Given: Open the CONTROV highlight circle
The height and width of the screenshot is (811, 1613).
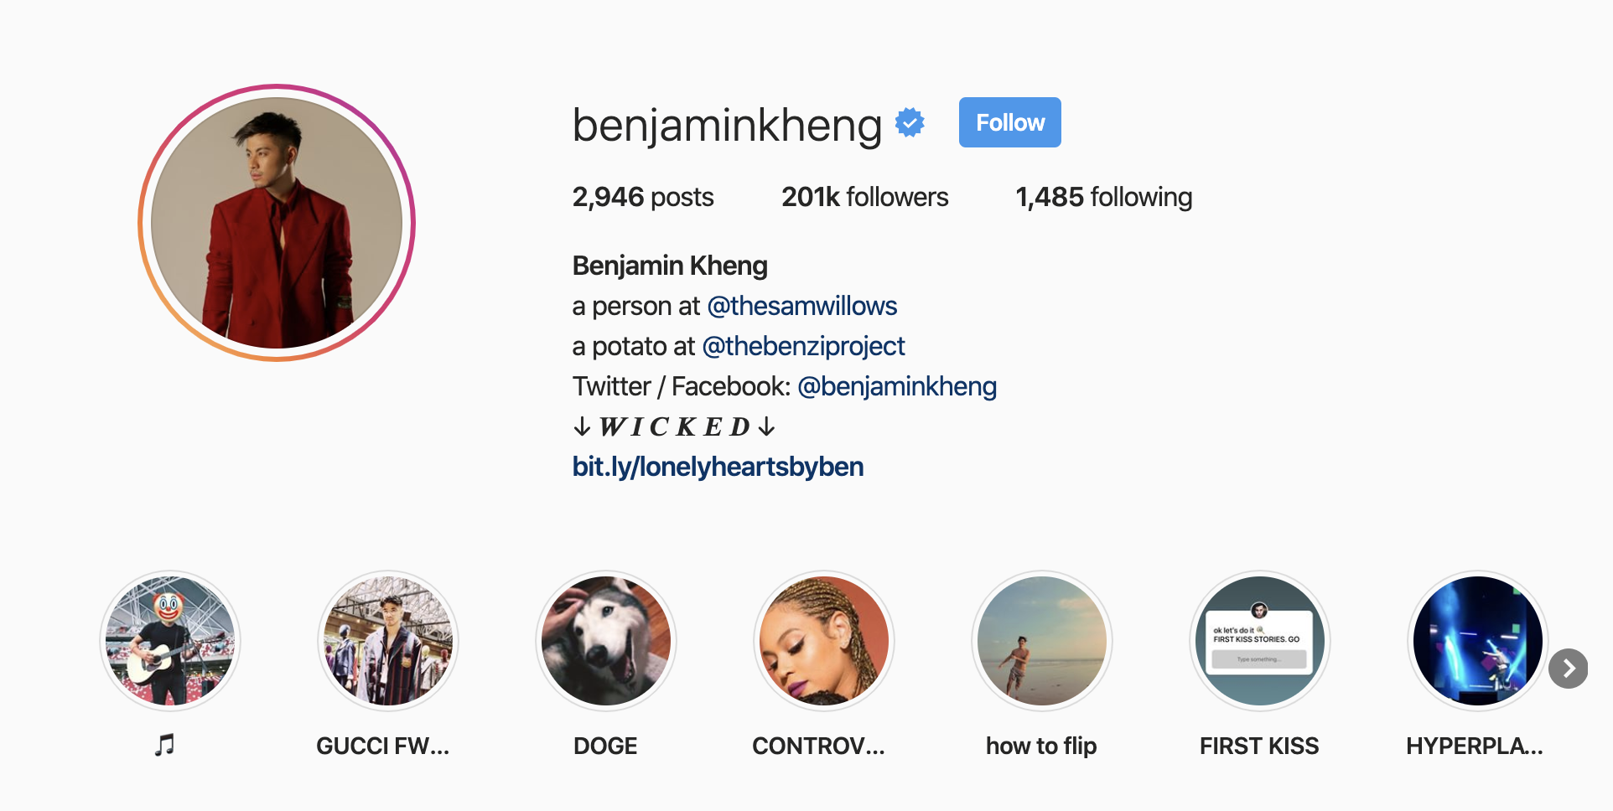Looking at the screenshot, I should 824,641.
